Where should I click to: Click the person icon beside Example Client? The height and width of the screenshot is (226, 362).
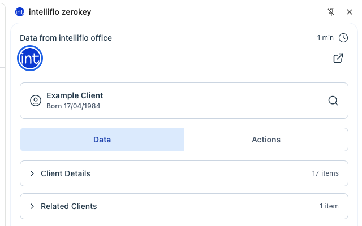[35, 101]
